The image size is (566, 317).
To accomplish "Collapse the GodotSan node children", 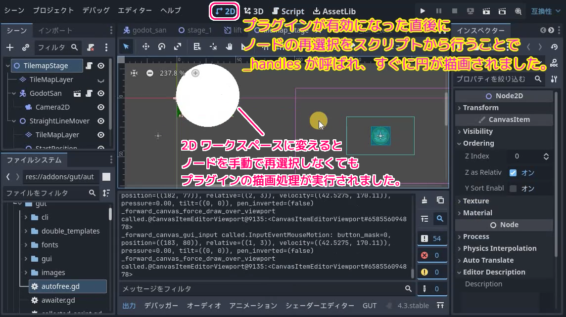I will pyautogui.click(x=14, y=93).
